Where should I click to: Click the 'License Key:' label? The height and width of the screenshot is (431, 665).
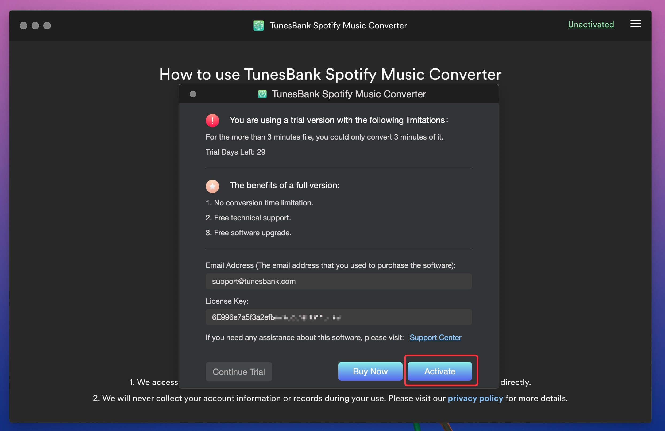click(227, 301)
